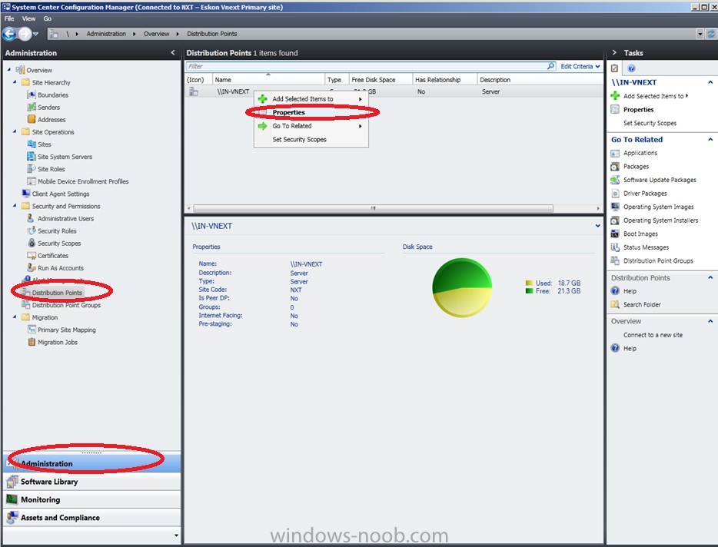This screenshot has width=718, height=547.
Task: Click the Boot Images icon
Action: [x=615, y=234]
